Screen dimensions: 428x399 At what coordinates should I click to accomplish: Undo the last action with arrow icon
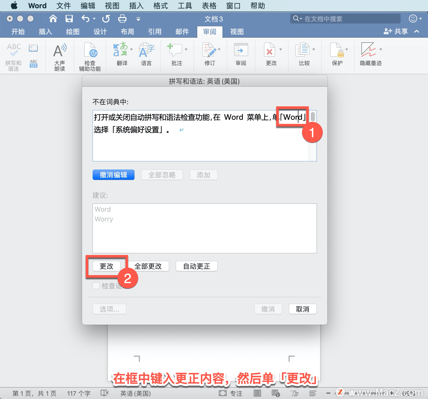[85, 19]
